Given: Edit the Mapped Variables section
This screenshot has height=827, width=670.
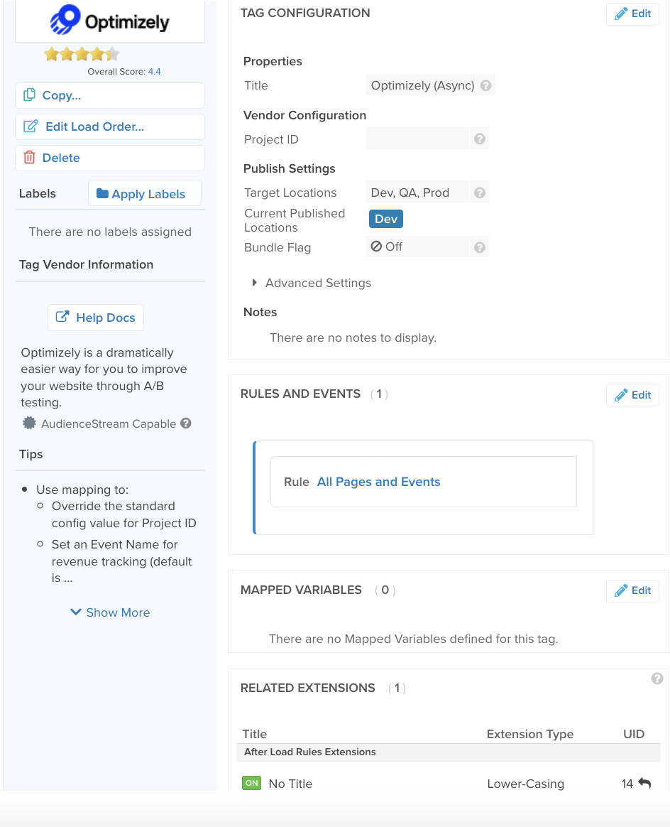Looking at the screenshot, I should click(632, 590).
